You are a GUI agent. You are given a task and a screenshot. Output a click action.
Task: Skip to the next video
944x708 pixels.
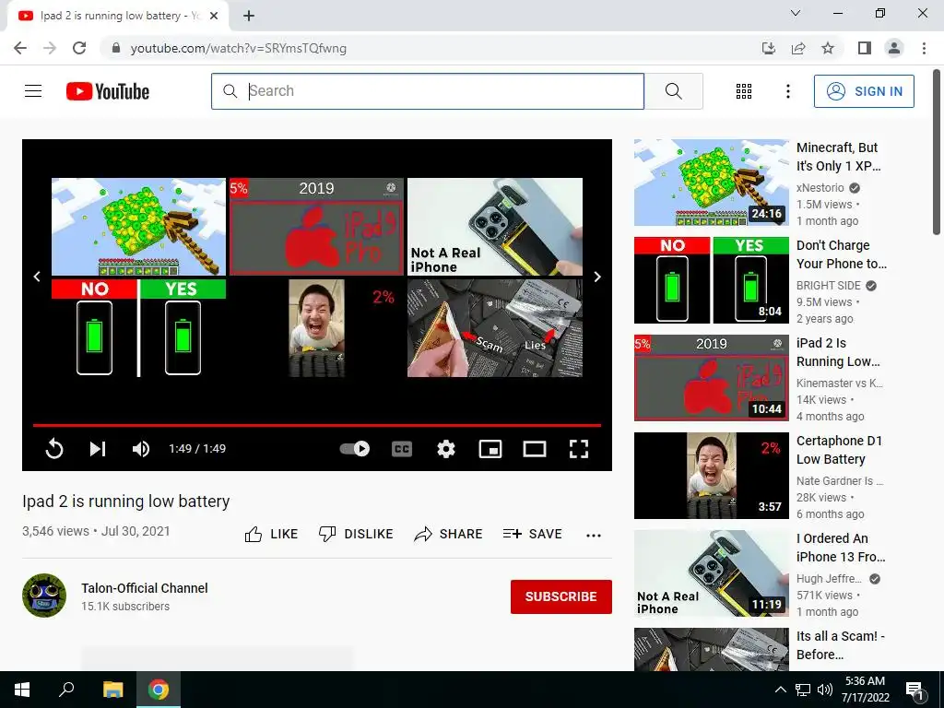pyautogui.click(x=98, y=449)
